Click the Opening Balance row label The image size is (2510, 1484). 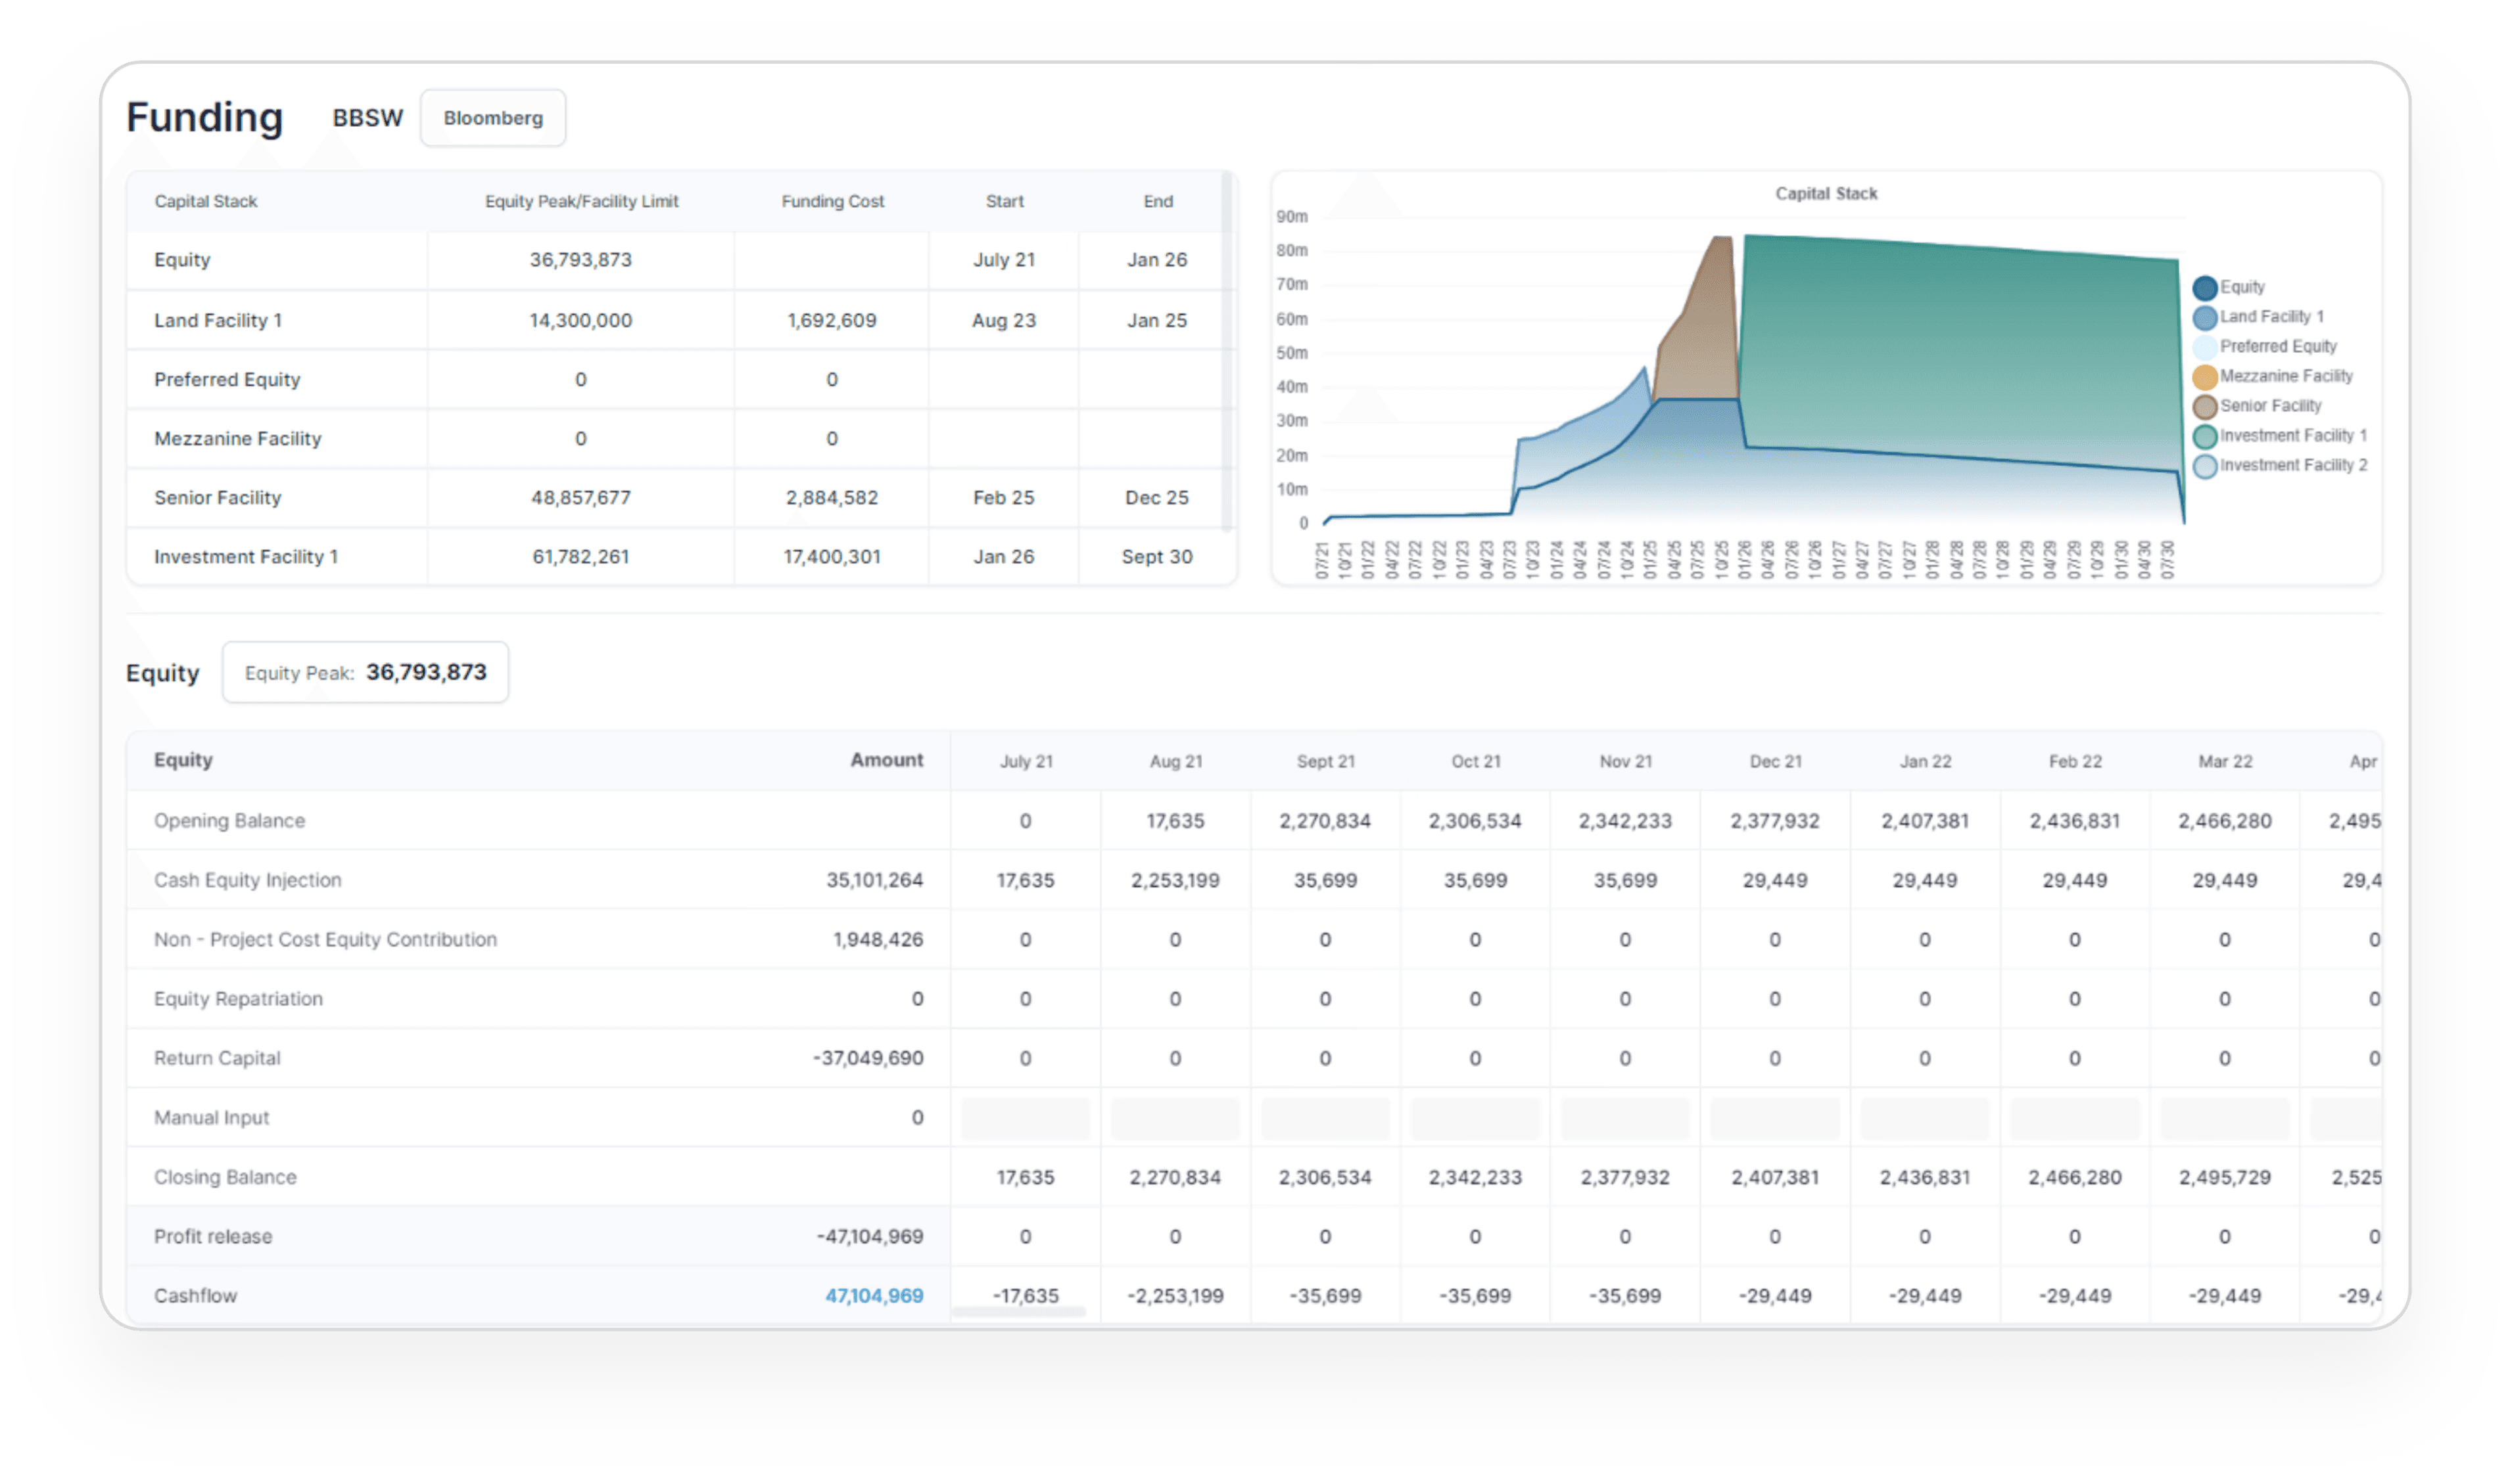229,820
